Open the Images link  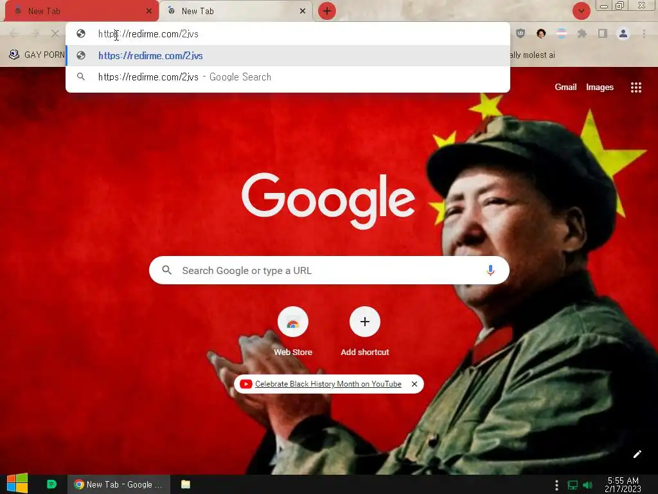pos(600,87)
